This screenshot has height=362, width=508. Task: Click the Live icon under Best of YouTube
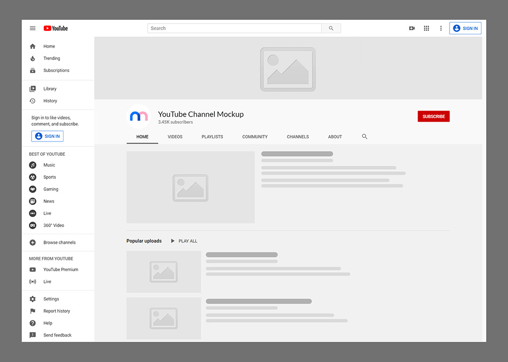tap(33, 213)
